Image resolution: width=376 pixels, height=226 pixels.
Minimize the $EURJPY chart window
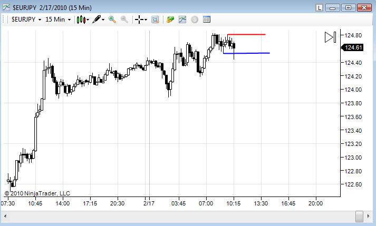pyautogui.click(x=332, y=8)
